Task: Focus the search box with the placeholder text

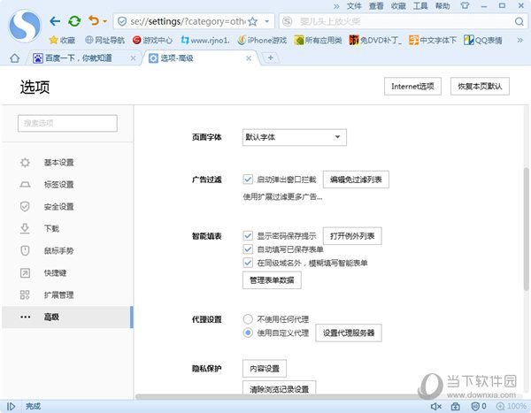Action: pos(403,21)
